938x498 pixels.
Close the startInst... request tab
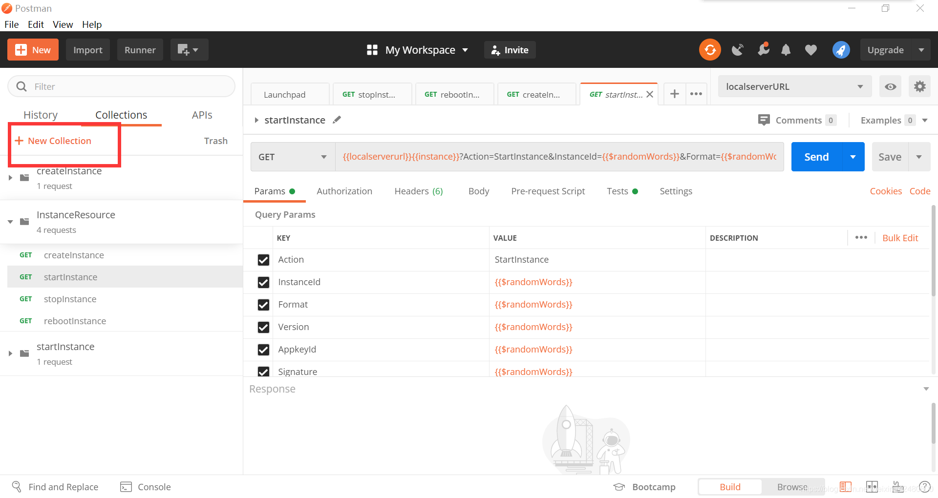point(650,94)
